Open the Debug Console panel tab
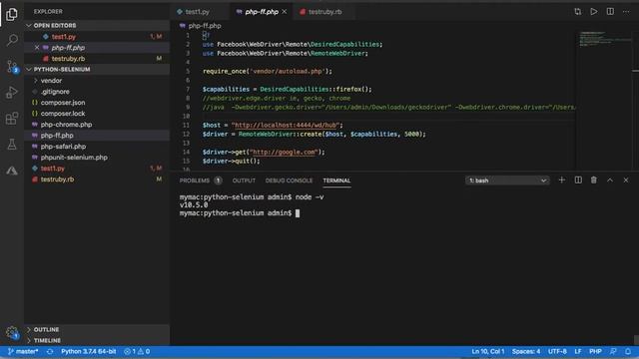The height and width of the screenshot is (359, 639). click(289, 180)
